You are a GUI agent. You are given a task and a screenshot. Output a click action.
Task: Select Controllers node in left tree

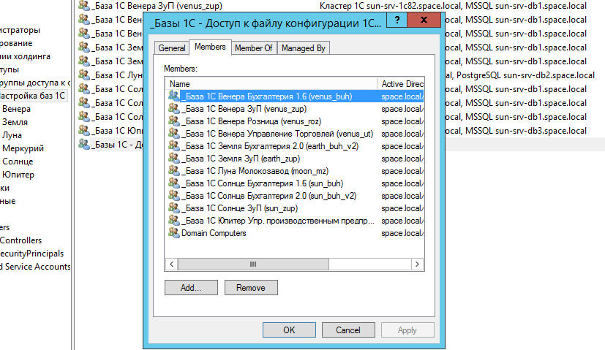coord(20,240)
